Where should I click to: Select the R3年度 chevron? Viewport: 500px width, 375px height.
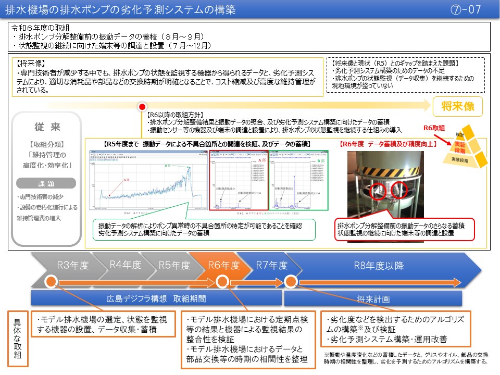pyautogui.click(x=71, y=265)
